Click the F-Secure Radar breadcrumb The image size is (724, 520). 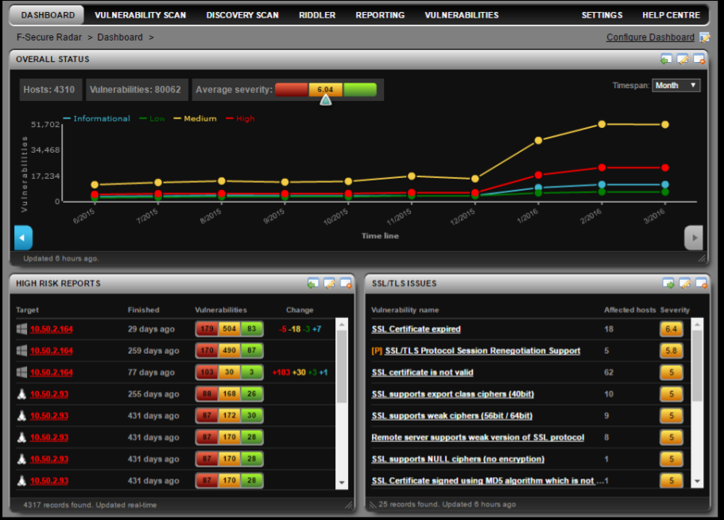[49, 37]
